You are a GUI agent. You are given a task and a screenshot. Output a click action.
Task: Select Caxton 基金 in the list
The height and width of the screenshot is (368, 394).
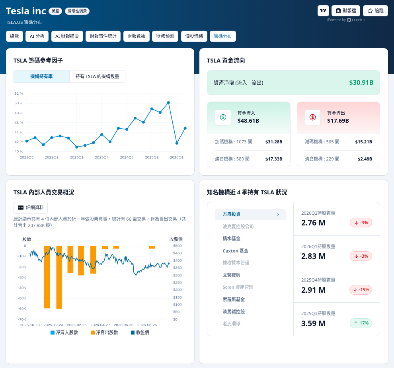236,251
